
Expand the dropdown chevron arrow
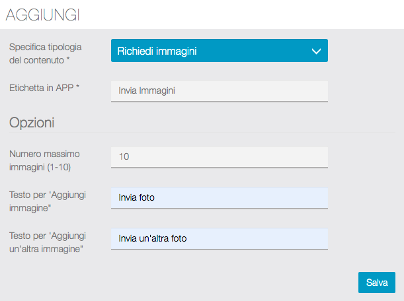point(315,51)
